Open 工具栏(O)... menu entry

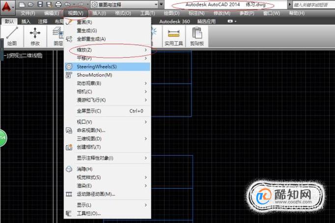[x=108, y=213]
